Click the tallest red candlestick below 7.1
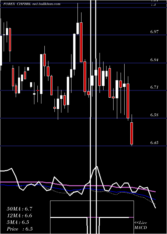167x234 pixels. (81, 42)
